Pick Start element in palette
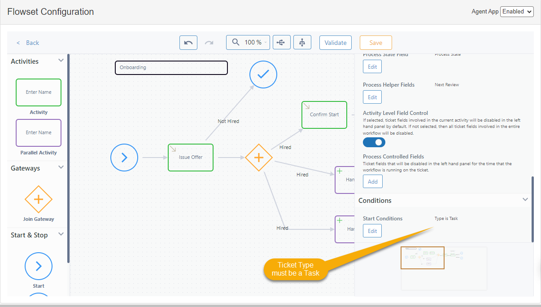The height and width of the screenshot is (307, 541). pos(39,266)
